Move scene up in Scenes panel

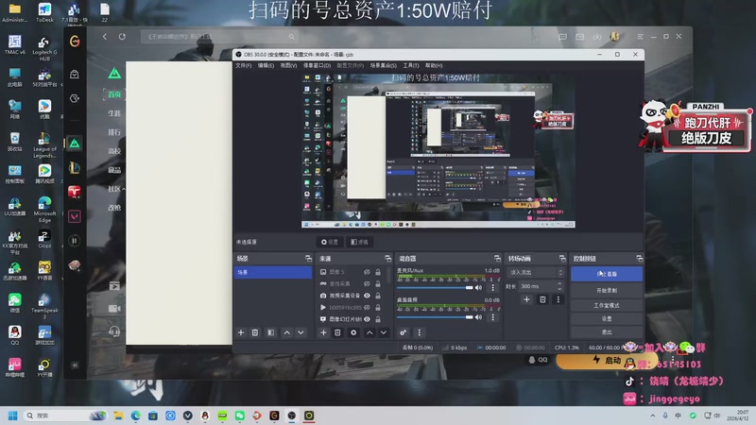[287, 332]
